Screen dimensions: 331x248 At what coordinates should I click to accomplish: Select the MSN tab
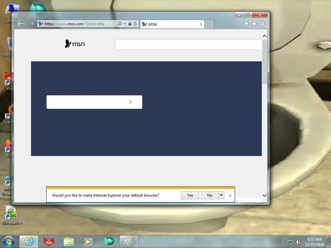tap(172, 24)
